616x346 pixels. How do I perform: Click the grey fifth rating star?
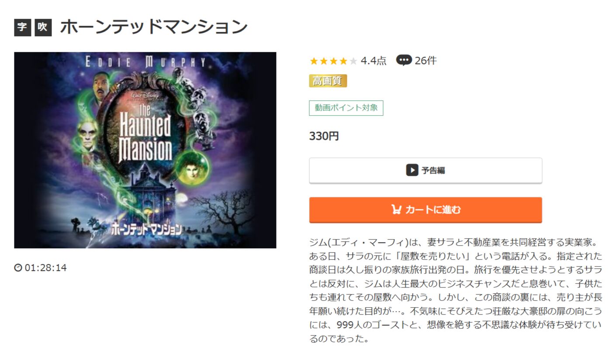353,61
